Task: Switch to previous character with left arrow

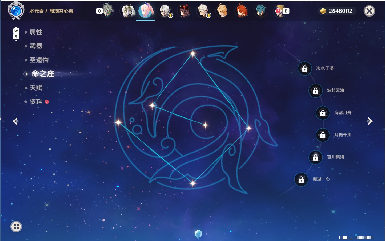Action: click(x=15, y=121)
